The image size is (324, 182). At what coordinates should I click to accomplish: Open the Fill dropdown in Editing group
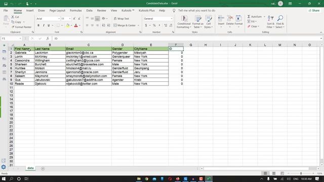(x=252, y=21)
